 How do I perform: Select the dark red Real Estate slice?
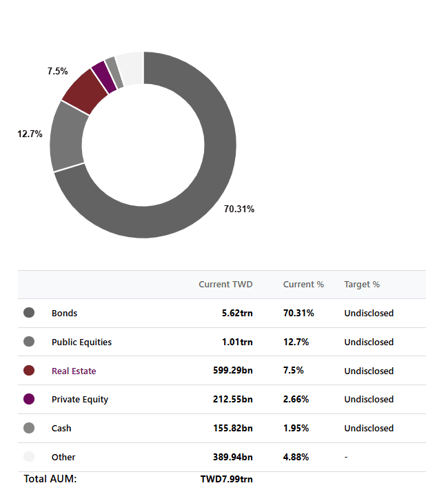coord(85,91)
